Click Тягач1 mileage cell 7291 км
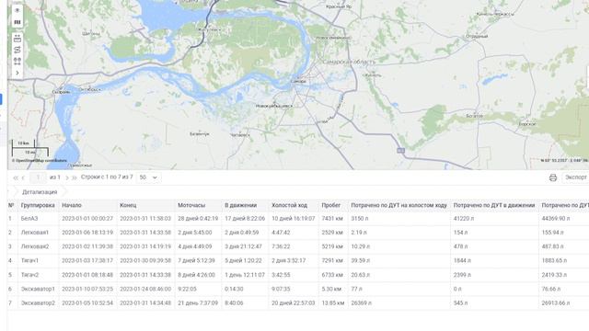589x331 pixels. click(x=332, y=260)
